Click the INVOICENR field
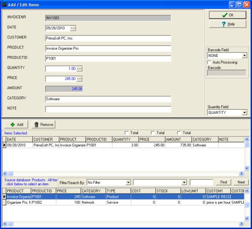The image size is (252, 229). click(108, 18)
